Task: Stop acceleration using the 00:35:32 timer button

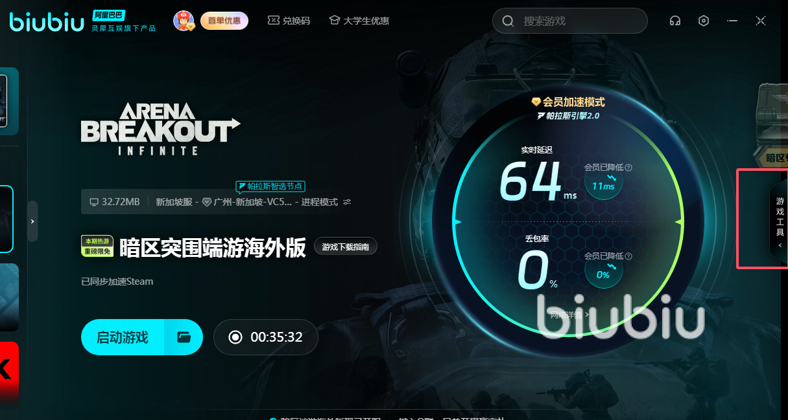Action: click(x=266, y=337)
